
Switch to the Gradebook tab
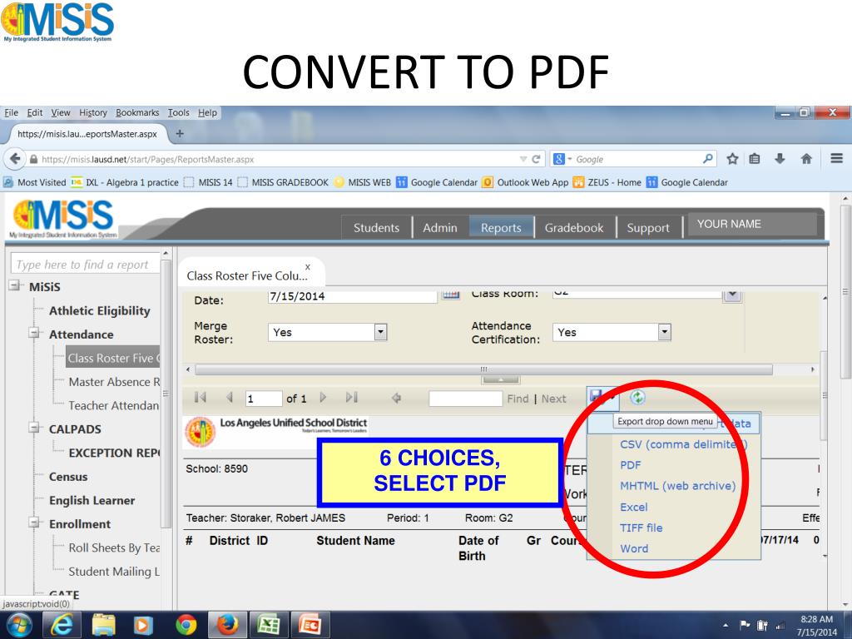tap(574, 228)
